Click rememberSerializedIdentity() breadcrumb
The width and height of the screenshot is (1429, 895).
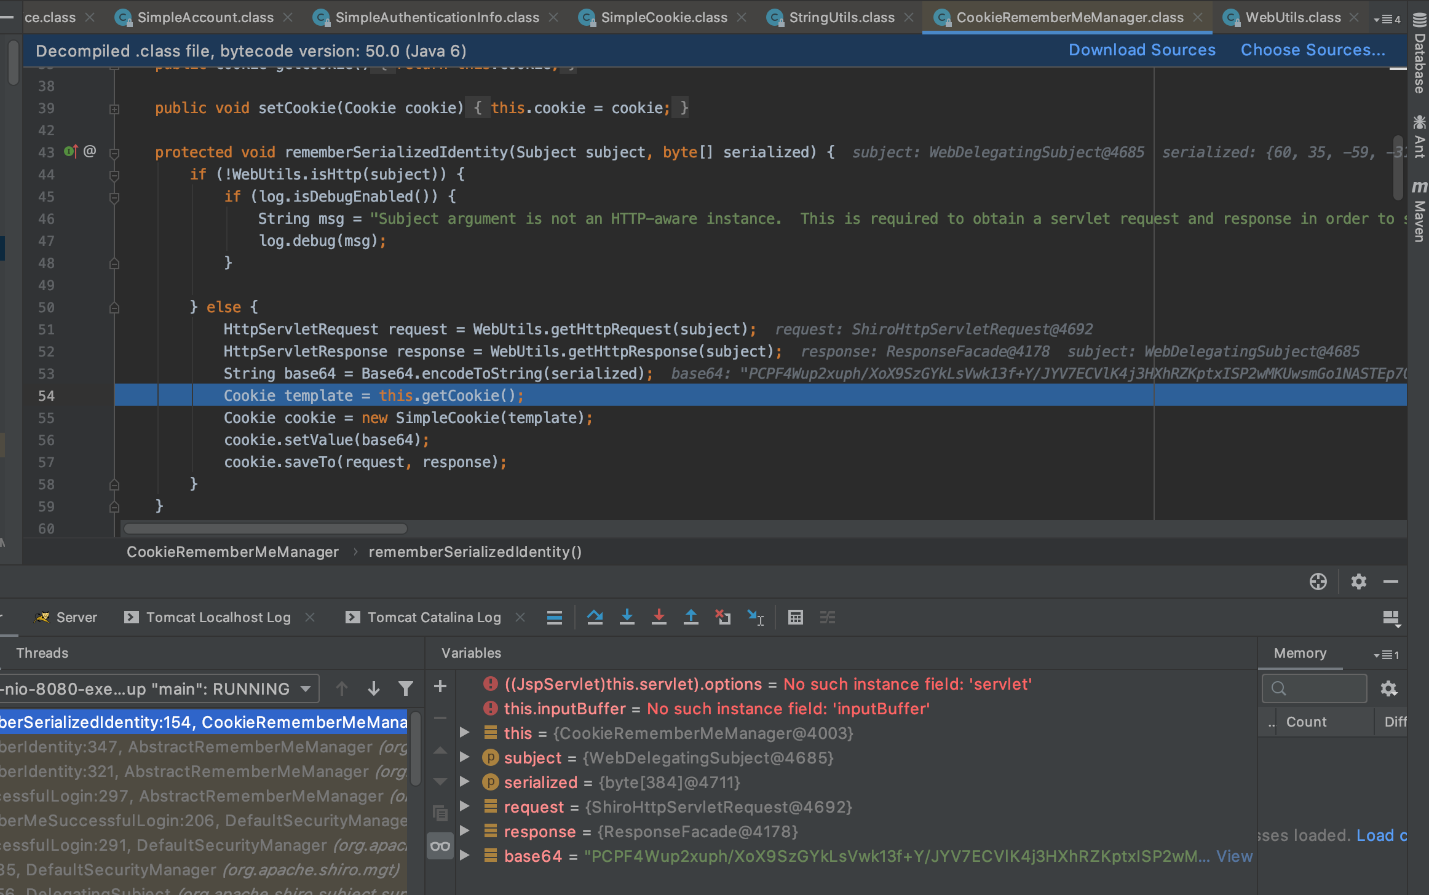[475, 551]
